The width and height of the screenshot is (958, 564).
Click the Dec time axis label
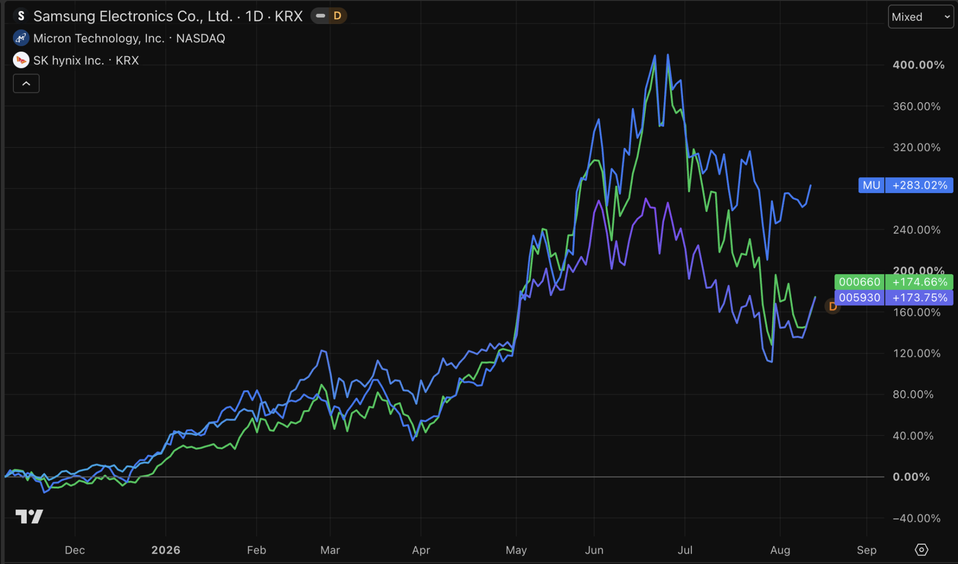pyautogui.click(x=75, y=550)
